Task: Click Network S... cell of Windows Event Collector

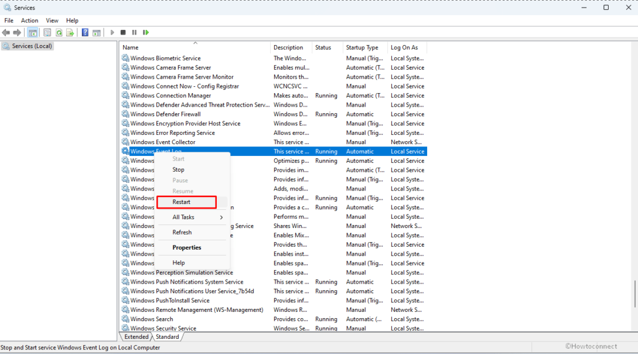Action: coord(406,142)
